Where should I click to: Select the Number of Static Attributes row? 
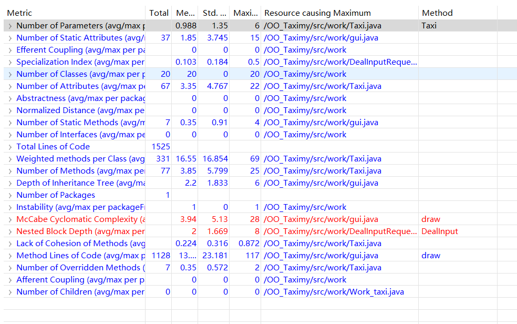[80, 38]
